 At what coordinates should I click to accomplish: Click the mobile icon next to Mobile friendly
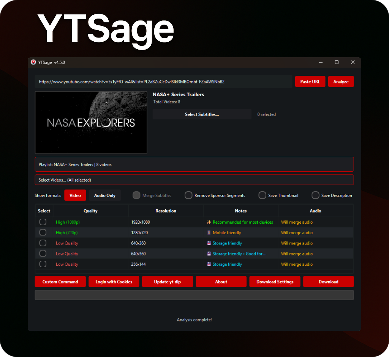tap(209, 233)
